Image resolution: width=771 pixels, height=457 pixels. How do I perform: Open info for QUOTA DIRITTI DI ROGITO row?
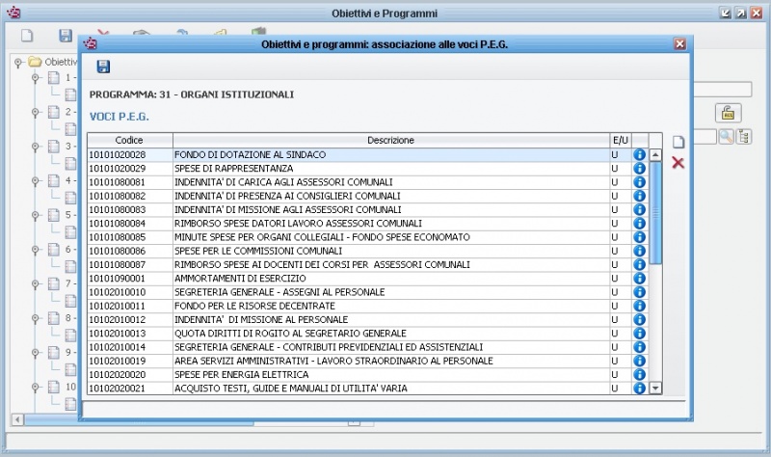pyautogui.click(x=639, y=334)
